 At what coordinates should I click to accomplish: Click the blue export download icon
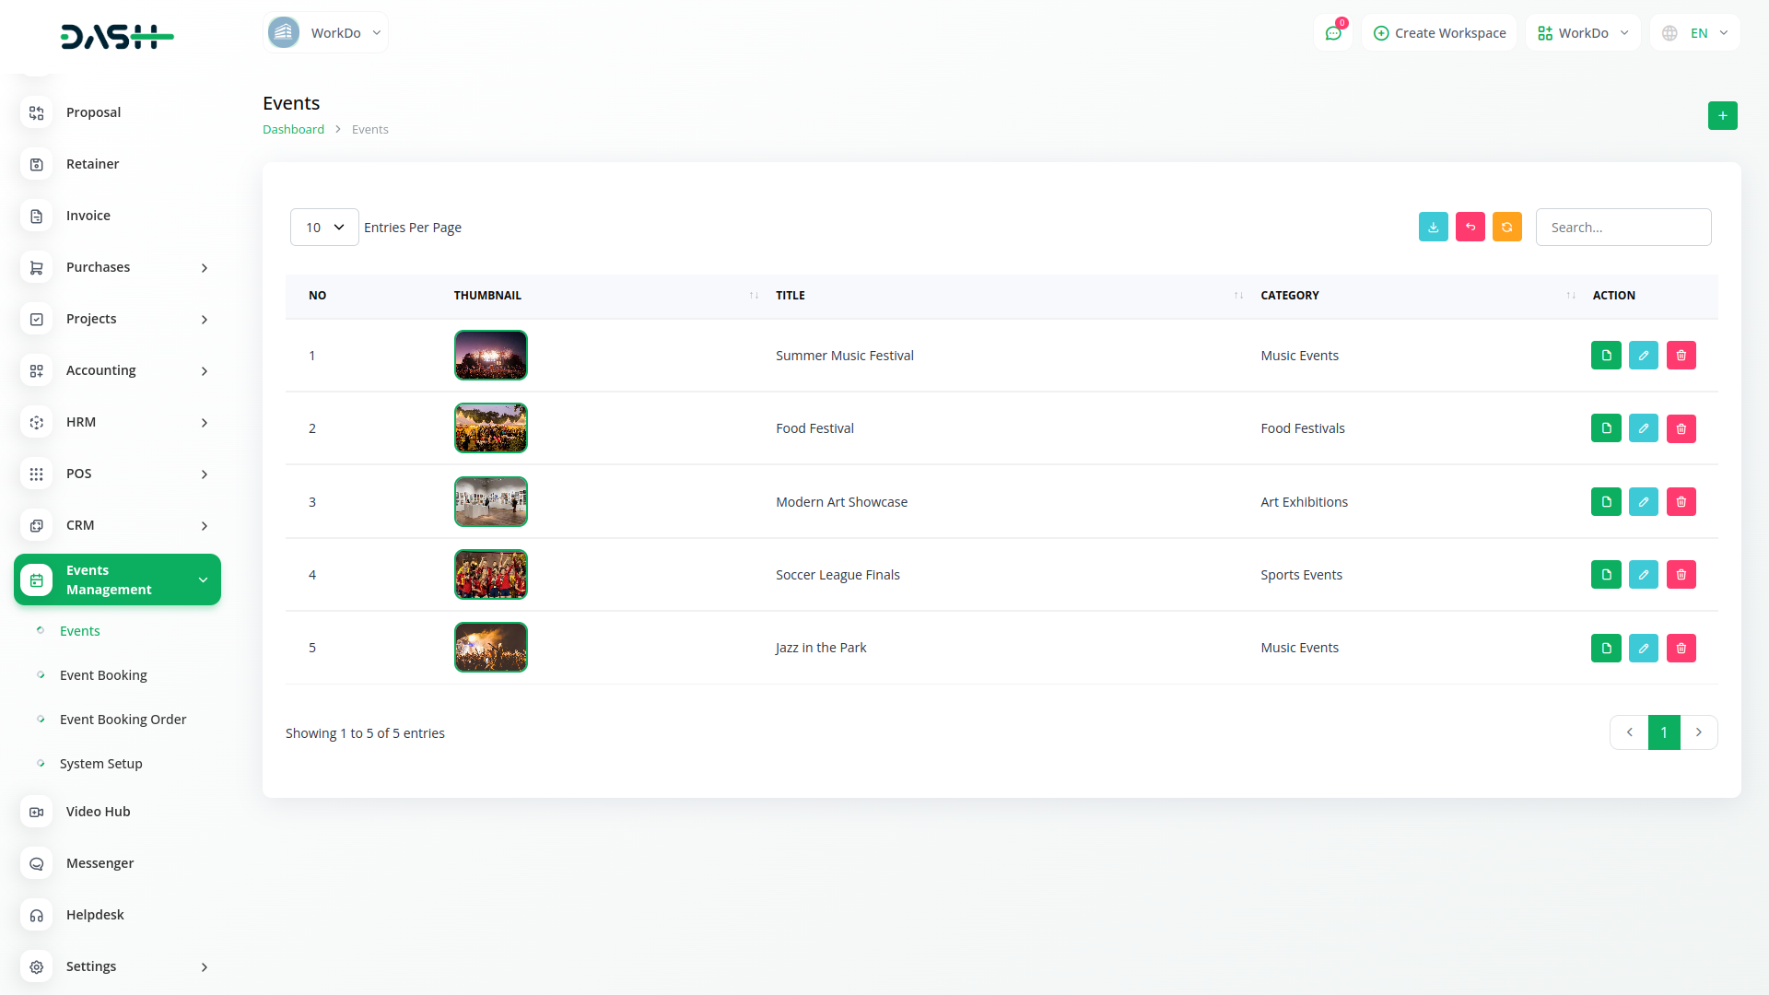click(x=1433, y=228)
